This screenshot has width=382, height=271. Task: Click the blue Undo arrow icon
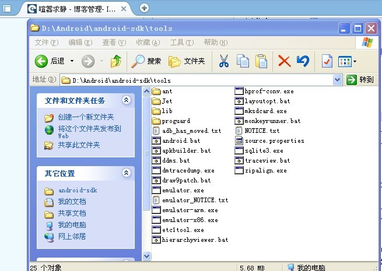click(303, 61)
